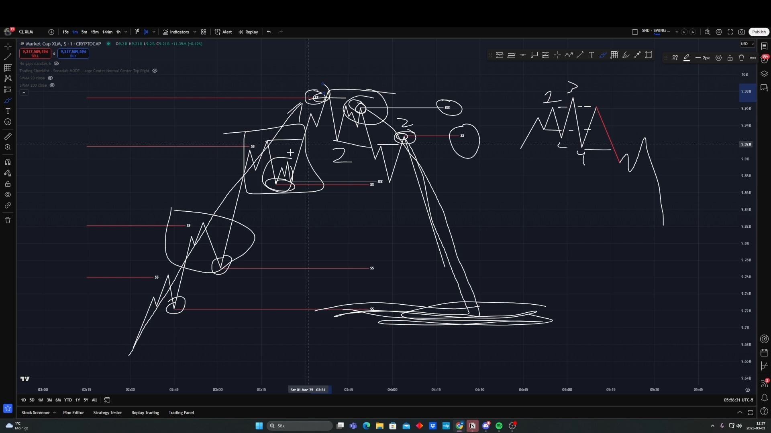Click the Publish button

pos(759,31)
